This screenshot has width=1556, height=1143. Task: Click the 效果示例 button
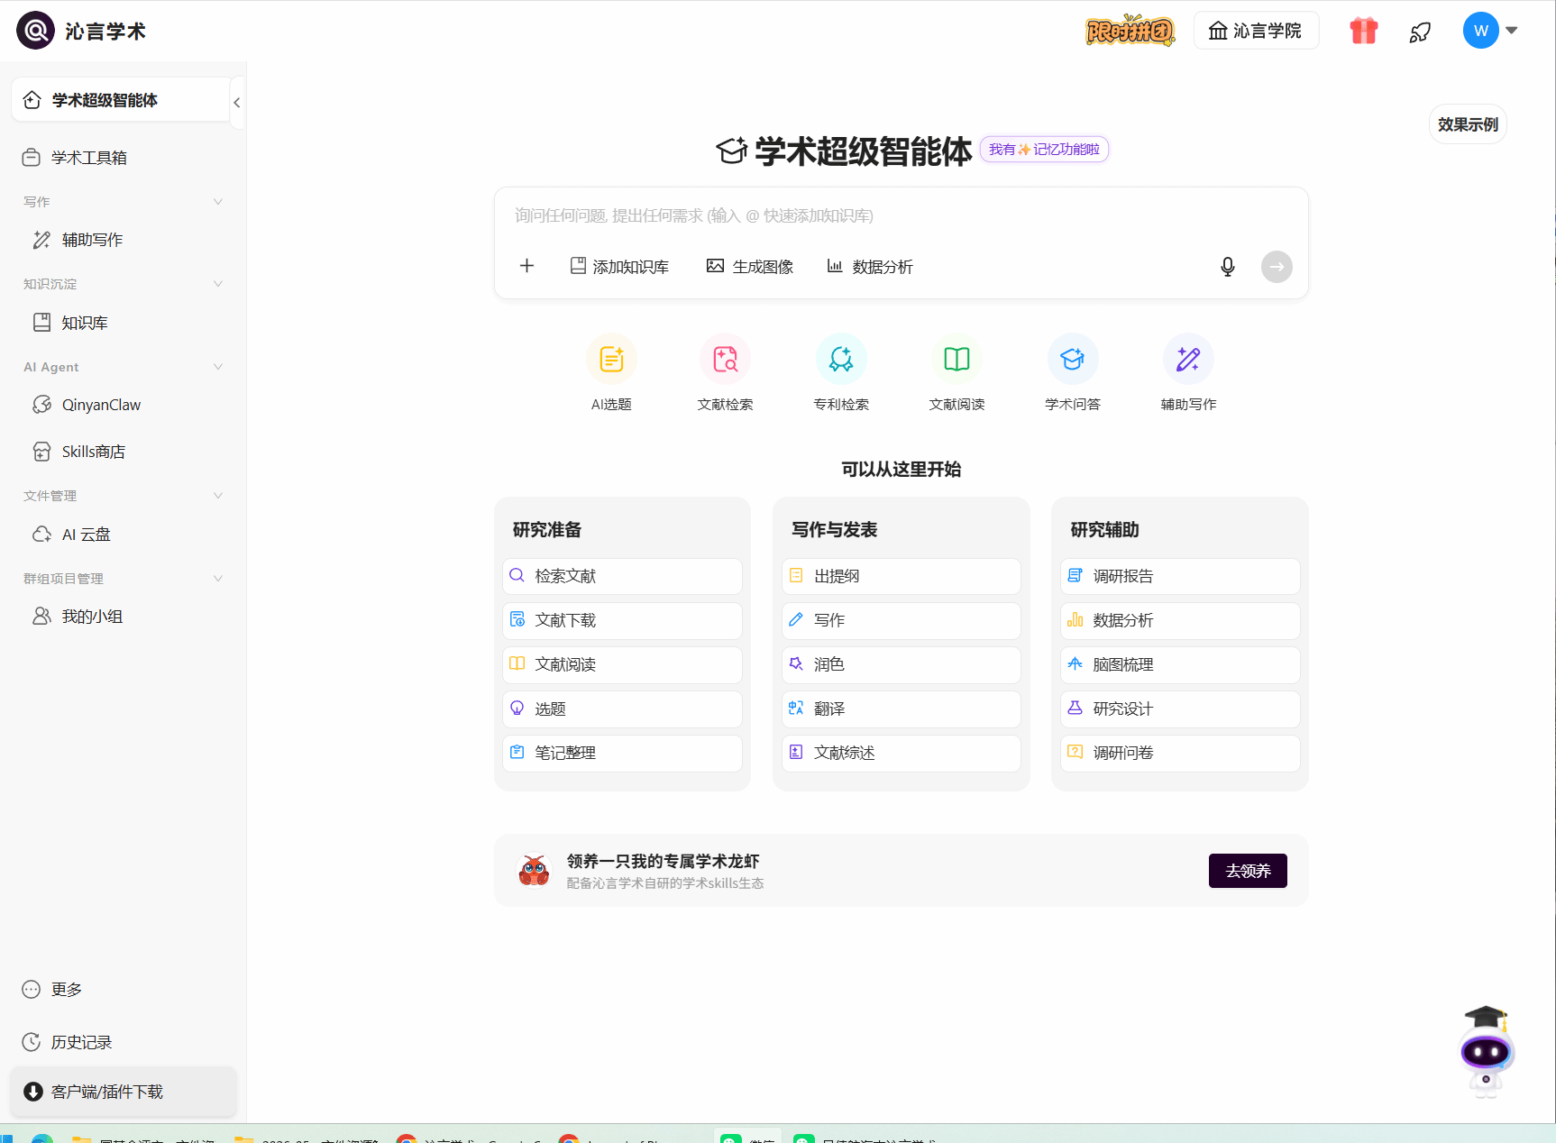[1468, 124]
